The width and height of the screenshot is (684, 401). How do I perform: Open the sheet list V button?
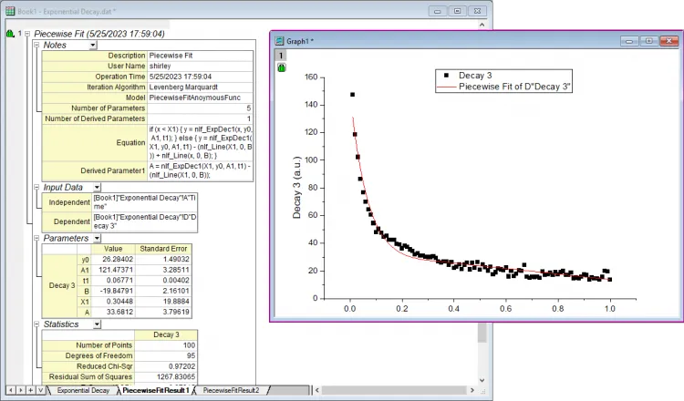click(x=40, y=390)
